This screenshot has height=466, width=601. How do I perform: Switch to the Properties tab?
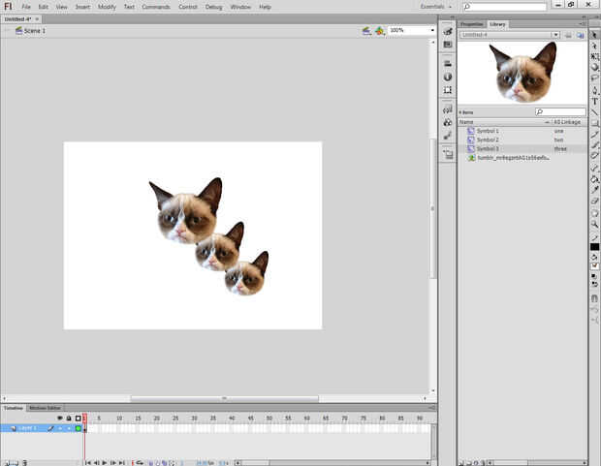click(x=472, y=23)
